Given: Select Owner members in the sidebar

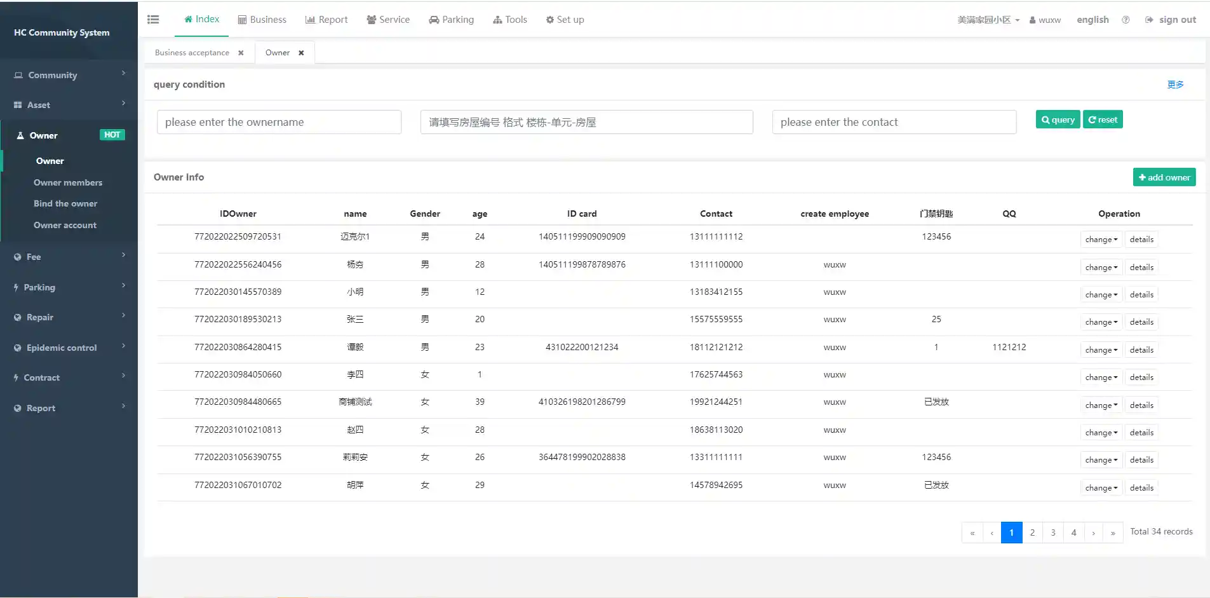Looking at the screenshot, I should pyautogui.click(x=68, y=182).
